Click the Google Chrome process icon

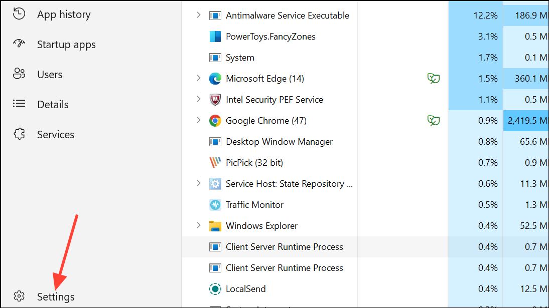[x=215, y=120]
